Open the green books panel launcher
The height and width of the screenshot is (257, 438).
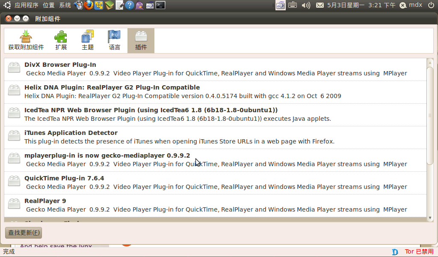[109, 5]
